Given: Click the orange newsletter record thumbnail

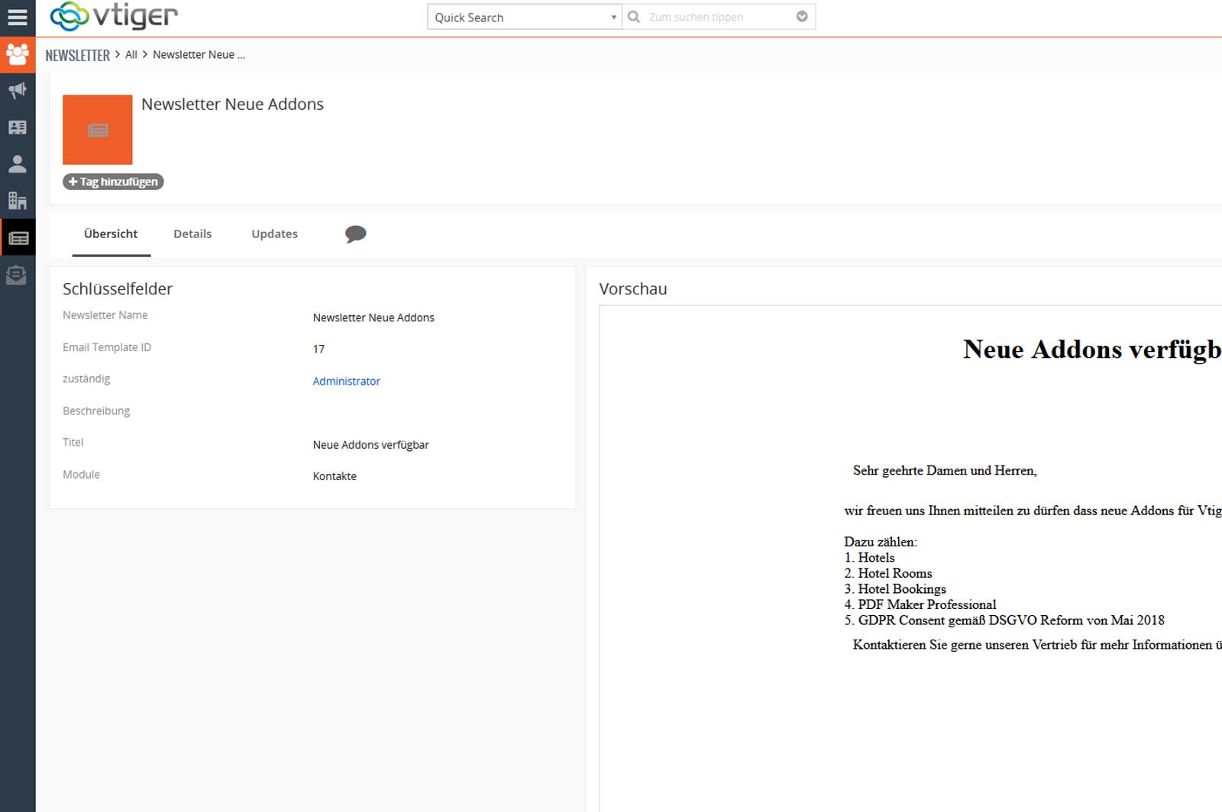Looking at the screenshot, I should (x=97, y=130).
